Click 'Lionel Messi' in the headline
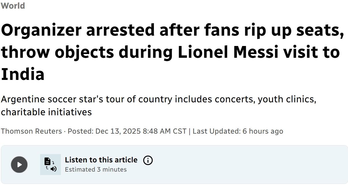Viewport: 348px width, 192px height. [228, 52]
